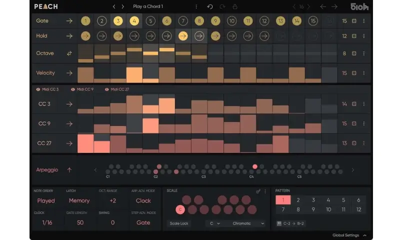
Task: Open the preset three-dot options menu
Action: pos(196,6)
